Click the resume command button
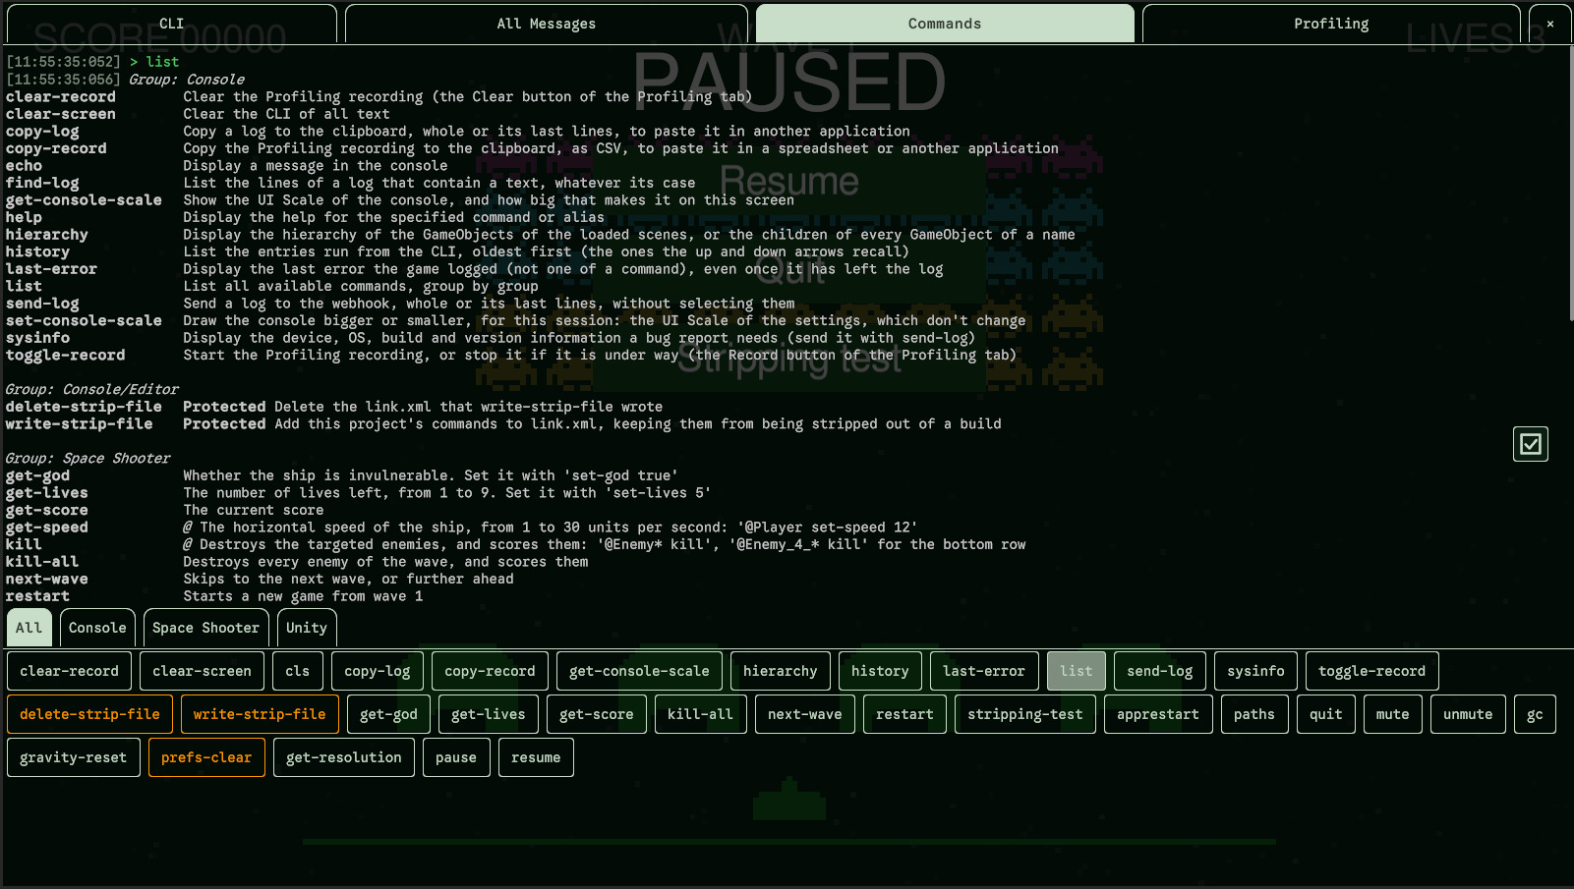This screenshot has height=889, width=1574. [x=536, y=757]
